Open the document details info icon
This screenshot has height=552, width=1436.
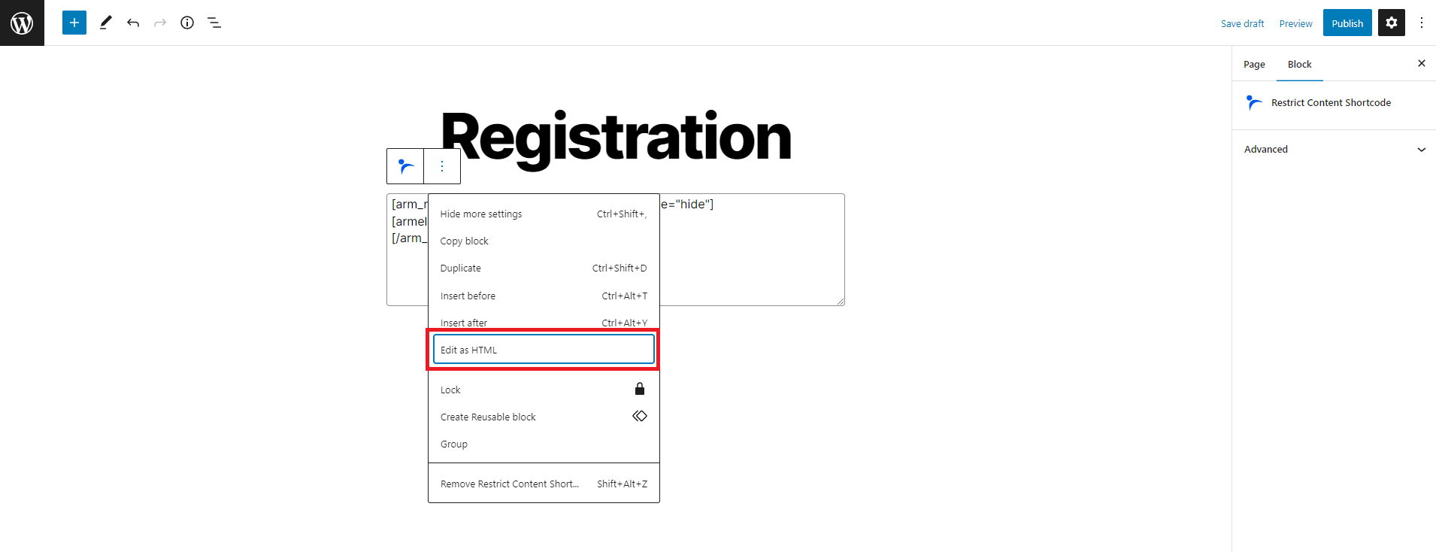tap(187, 23)
